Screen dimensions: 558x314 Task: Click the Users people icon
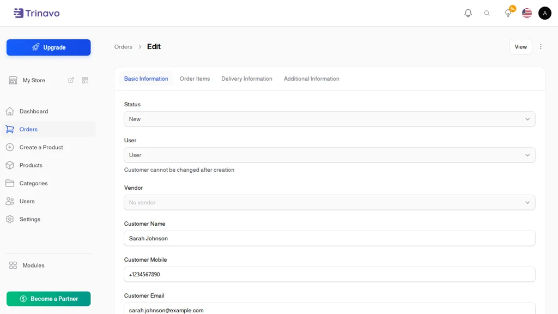10,201
